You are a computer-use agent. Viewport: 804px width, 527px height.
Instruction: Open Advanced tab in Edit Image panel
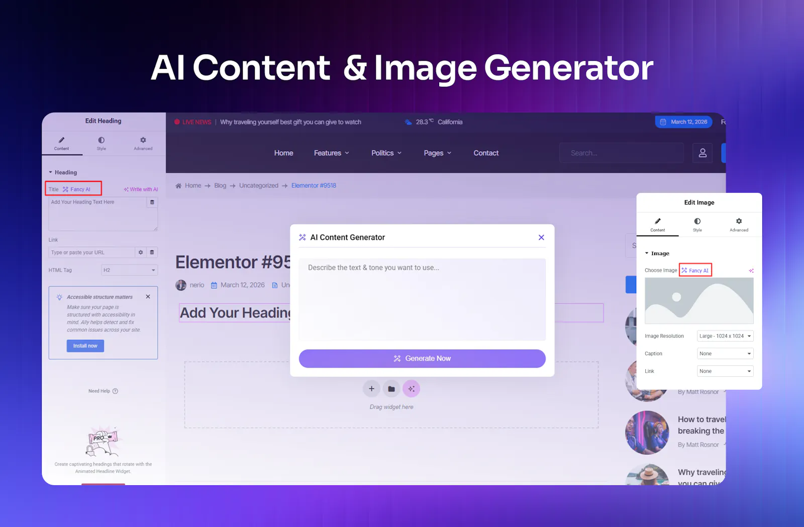tap(739, 225)
